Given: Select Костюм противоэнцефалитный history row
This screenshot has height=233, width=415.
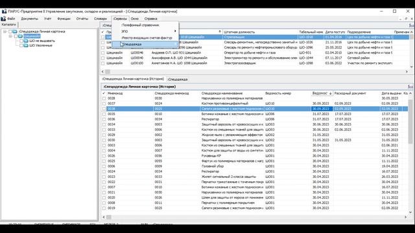Looking at the screenshot, I should (255, 104).
